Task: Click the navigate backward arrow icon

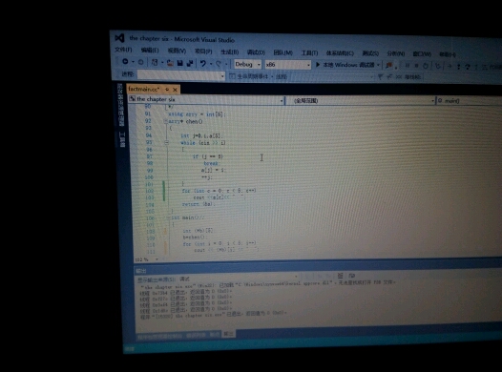Action: click(x=125, y=61)
